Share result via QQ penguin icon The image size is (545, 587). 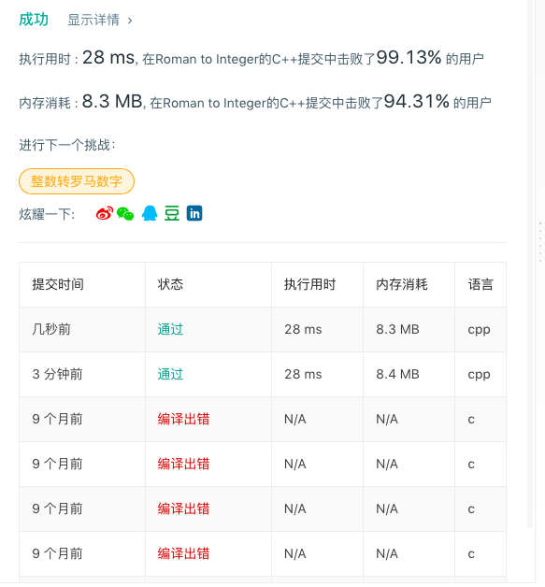tap(150, 213)
